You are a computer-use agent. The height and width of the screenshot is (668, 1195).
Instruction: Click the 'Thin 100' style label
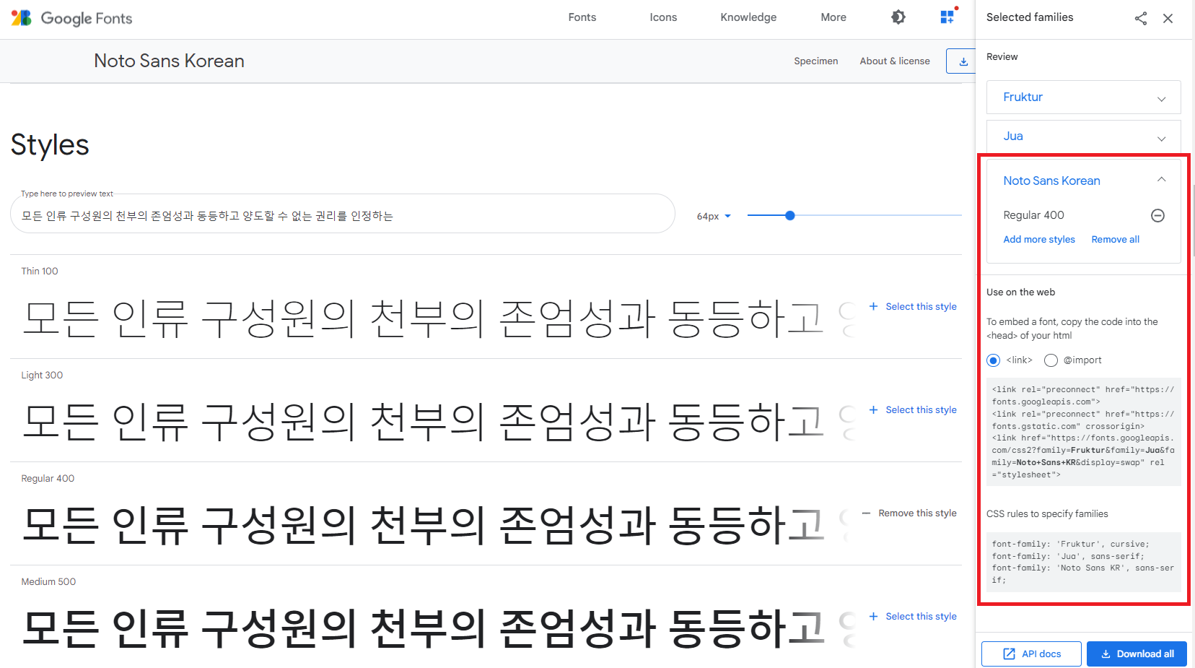pos(40,272)
